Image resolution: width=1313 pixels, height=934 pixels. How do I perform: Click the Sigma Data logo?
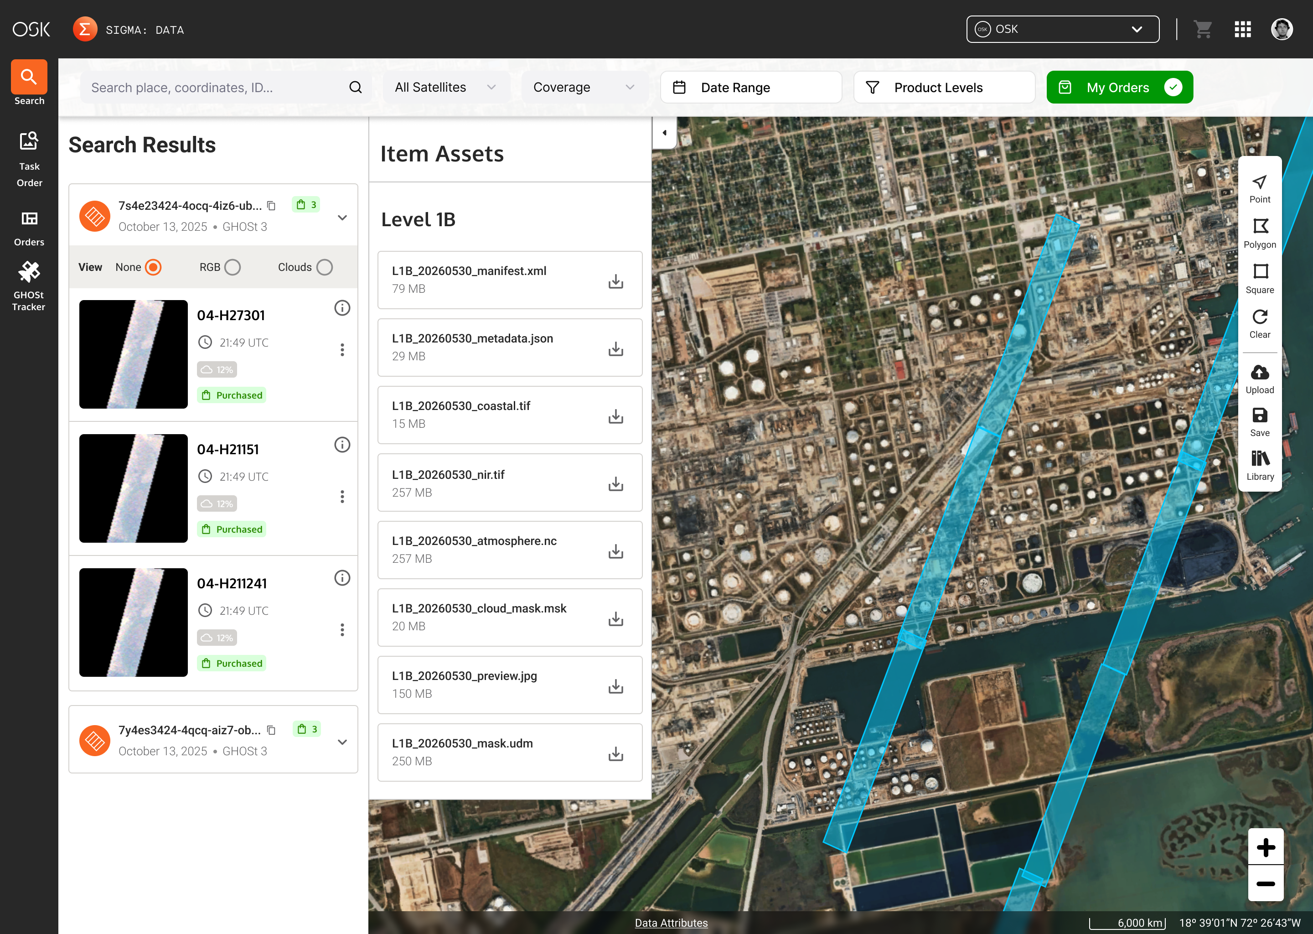[85, 29]
